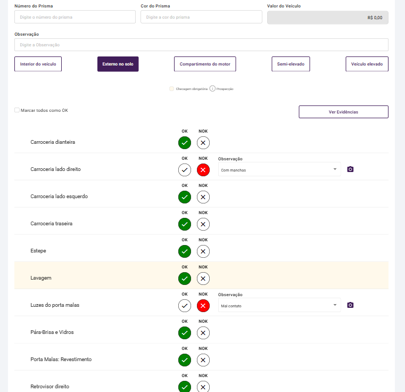Open the 'Com manchas' observation dropdown
The width and height of the screenshot is (405, 392).
[279, 170]
